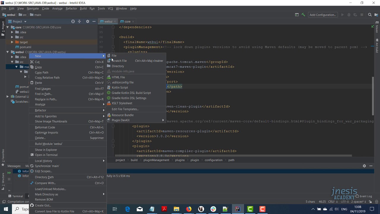Toggle the 1: Project tool window button

pos(3,29)
